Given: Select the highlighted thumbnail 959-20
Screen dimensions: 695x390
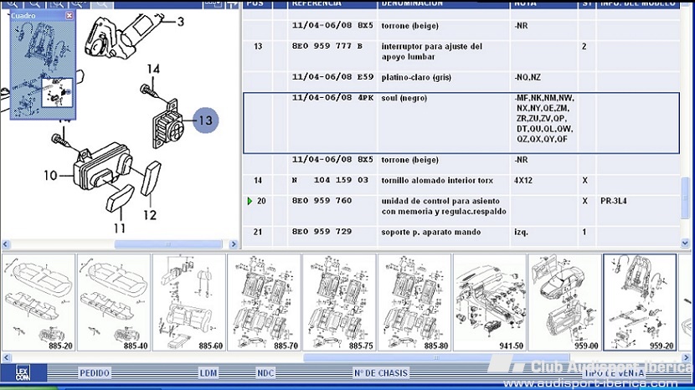Looking at the screenshot, I should 640,303.
